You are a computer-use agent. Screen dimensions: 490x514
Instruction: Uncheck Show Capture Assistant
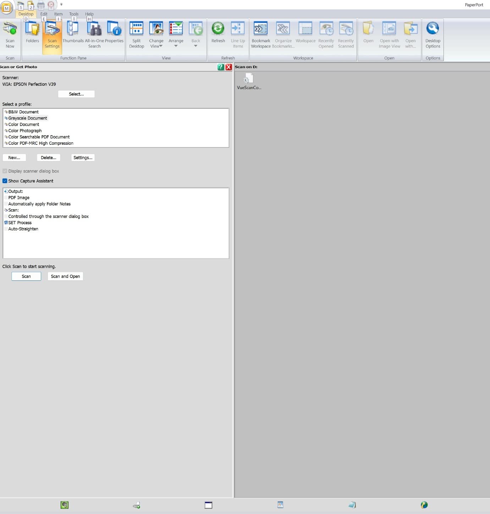(x=5, y=181)
